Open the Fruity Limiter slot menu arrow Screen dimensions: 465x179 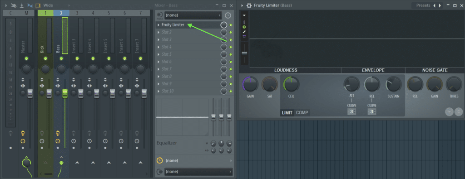click(x=158, y=25)
